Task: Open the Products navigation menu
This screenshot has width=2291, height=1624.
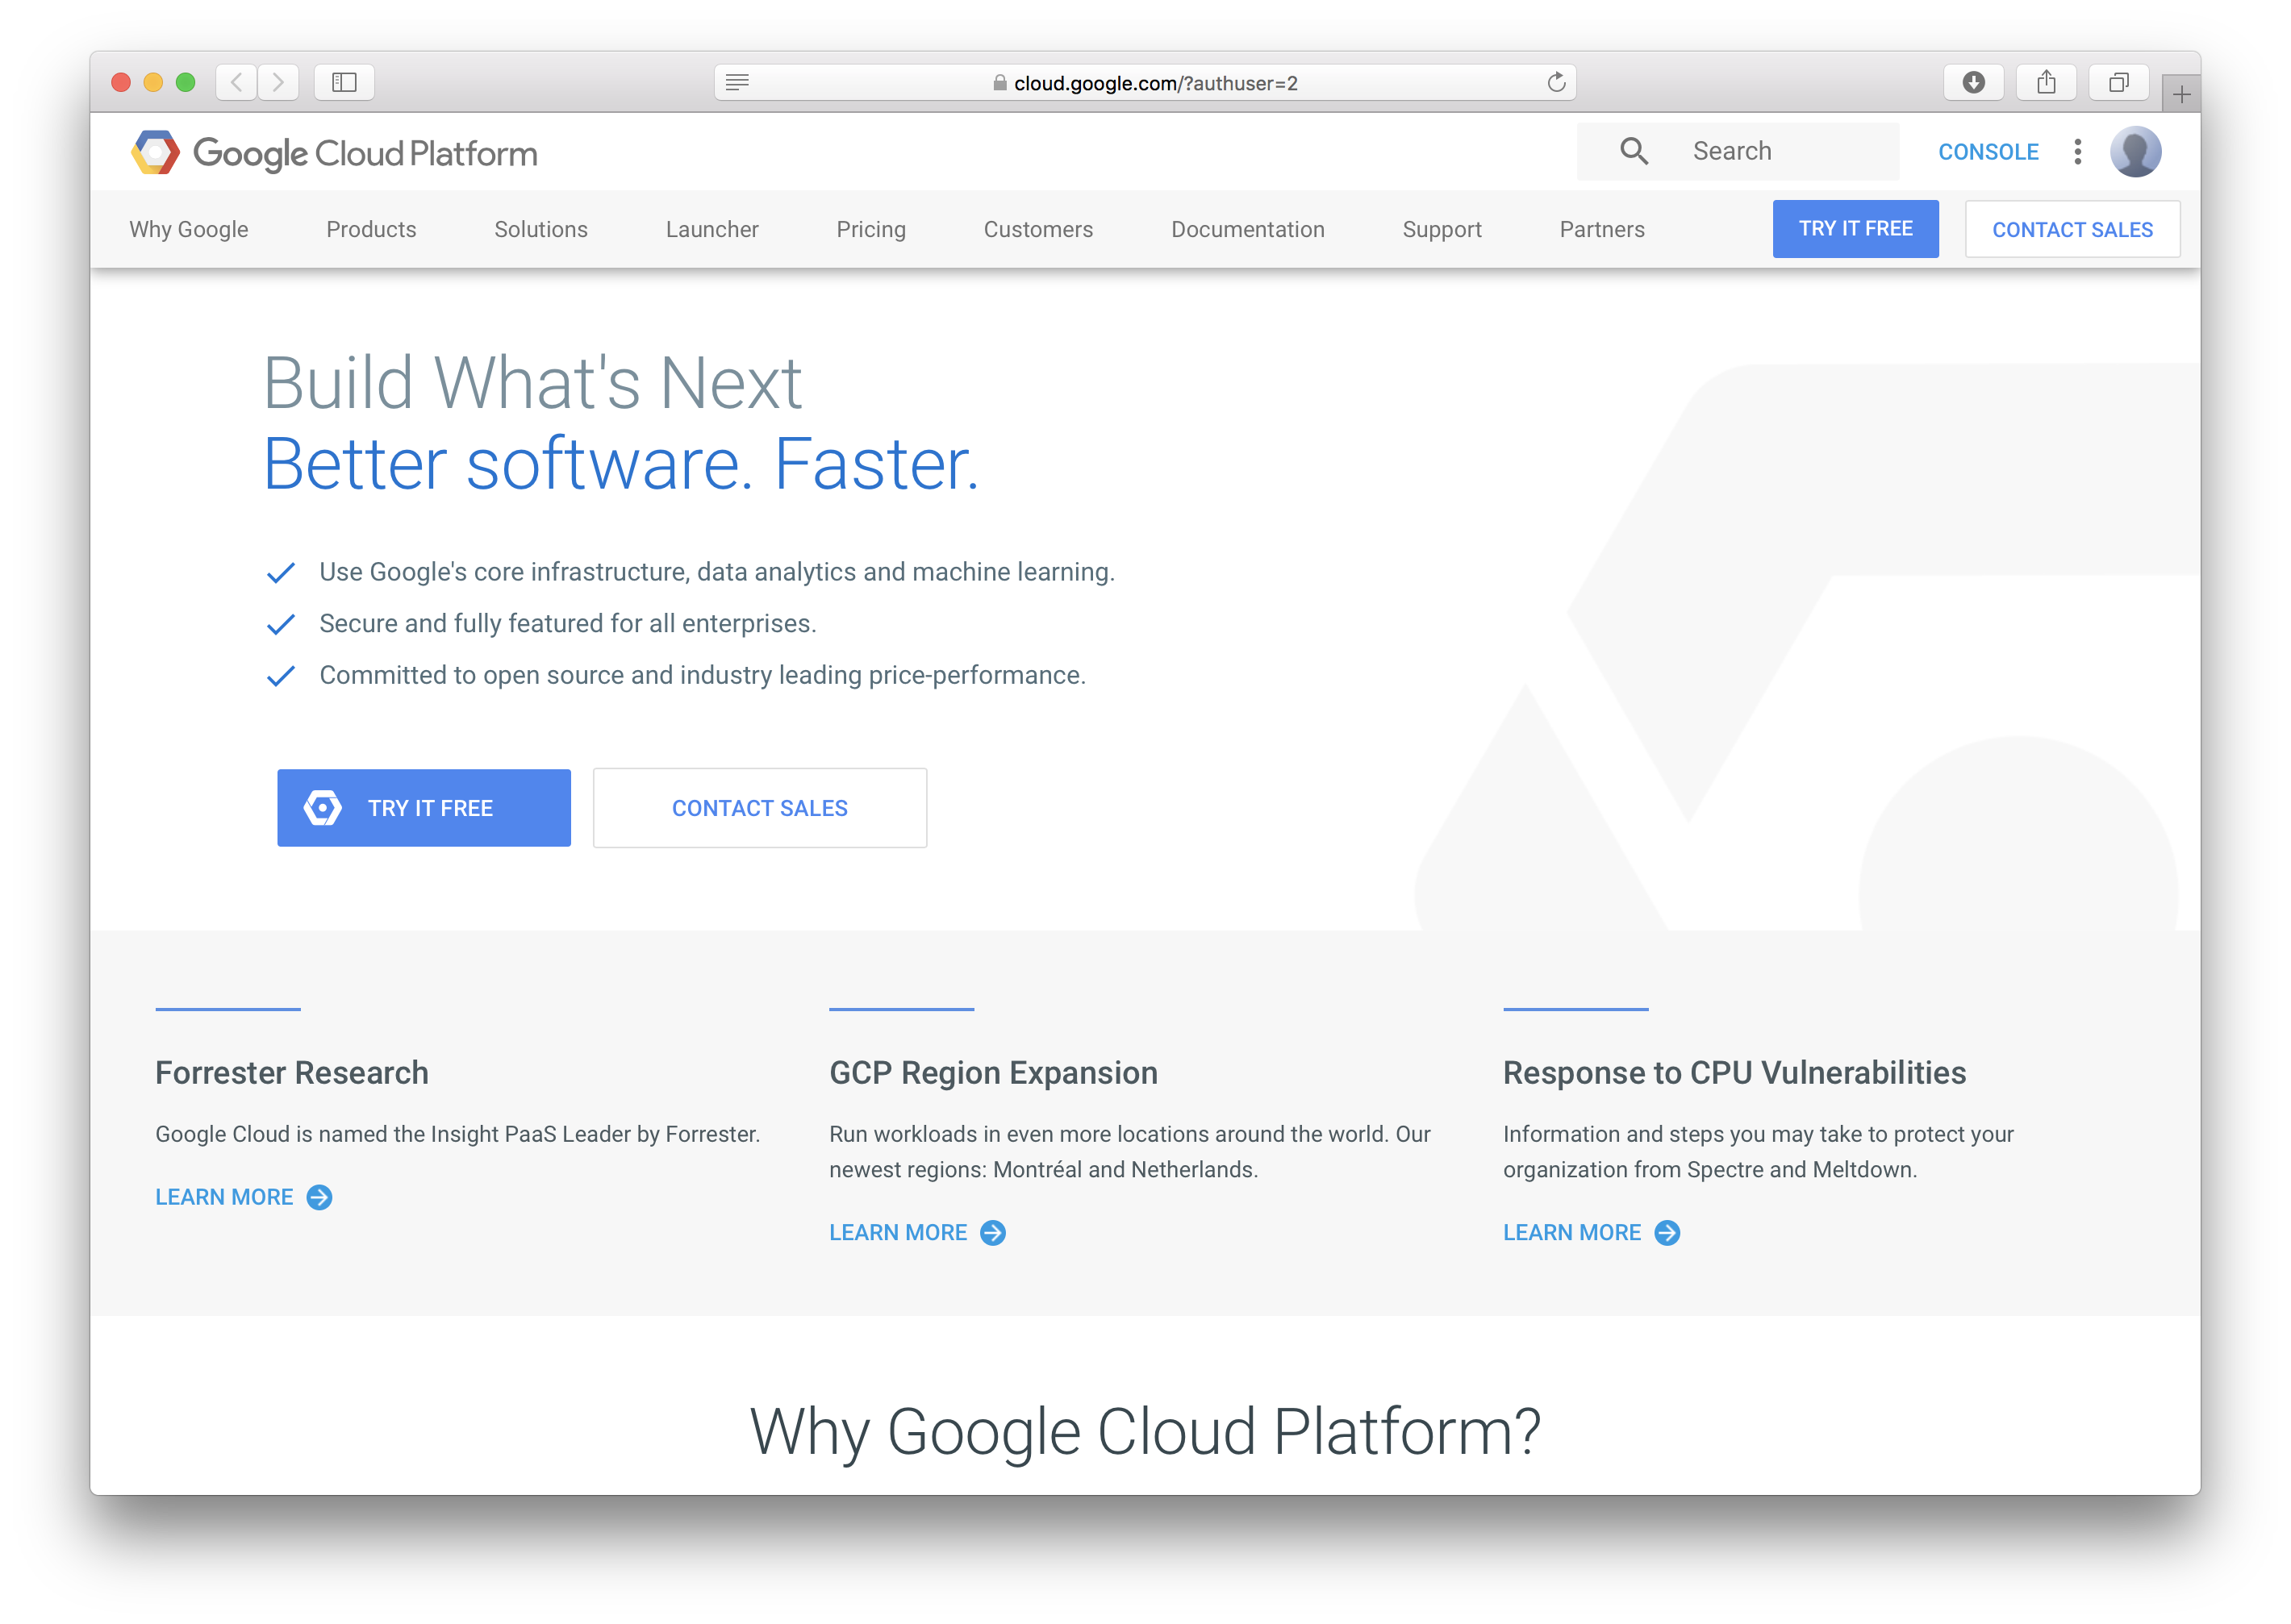Action: click(371, 229)
